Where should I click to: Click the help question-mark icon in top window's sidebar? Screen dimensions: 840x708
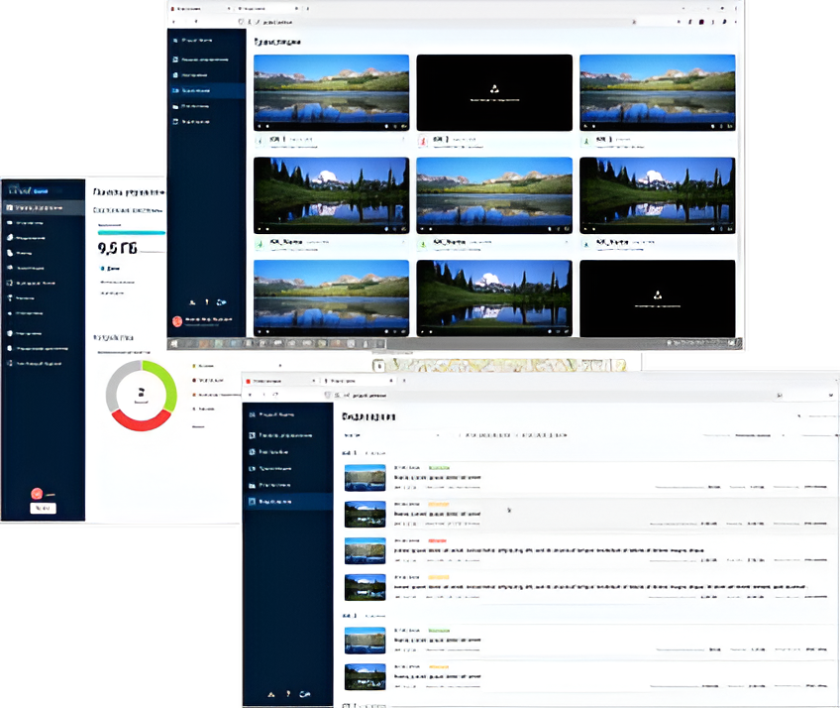coord(207,302)
